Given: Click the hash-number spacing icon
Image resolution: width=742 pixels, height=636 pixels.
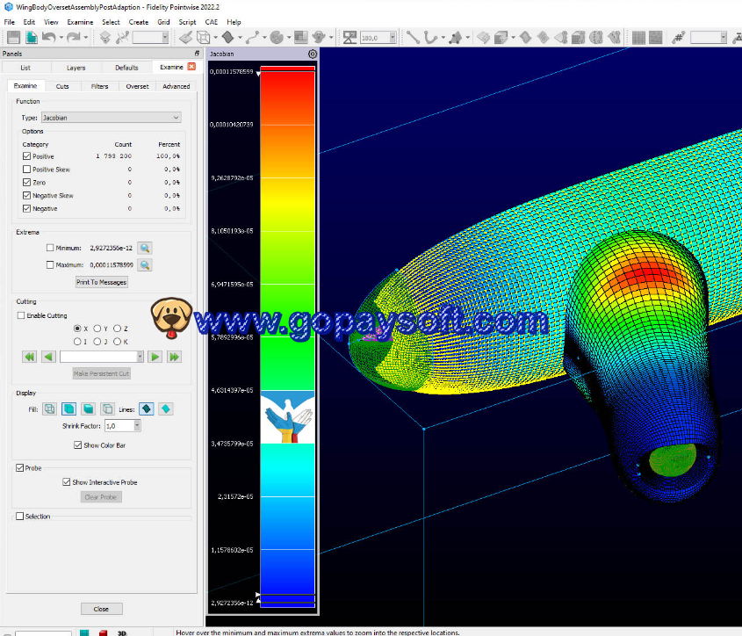Looking at the screenshot, I should point(678,37).
